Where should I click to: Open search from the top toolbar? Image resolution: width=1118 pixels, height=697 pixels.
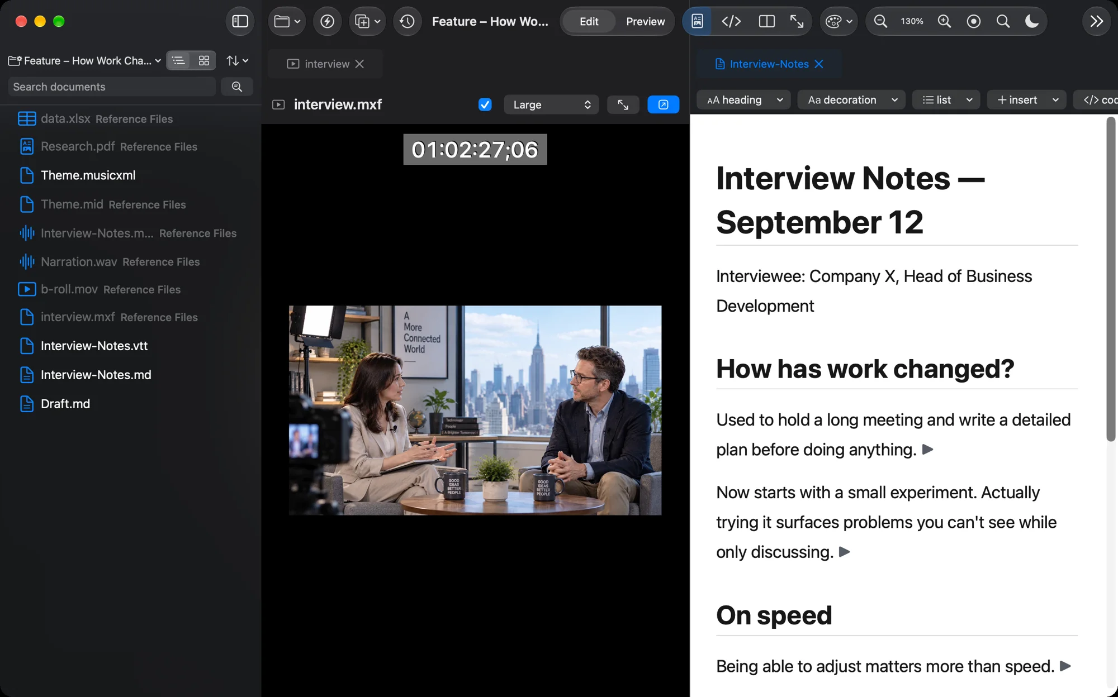[1003, 21]
